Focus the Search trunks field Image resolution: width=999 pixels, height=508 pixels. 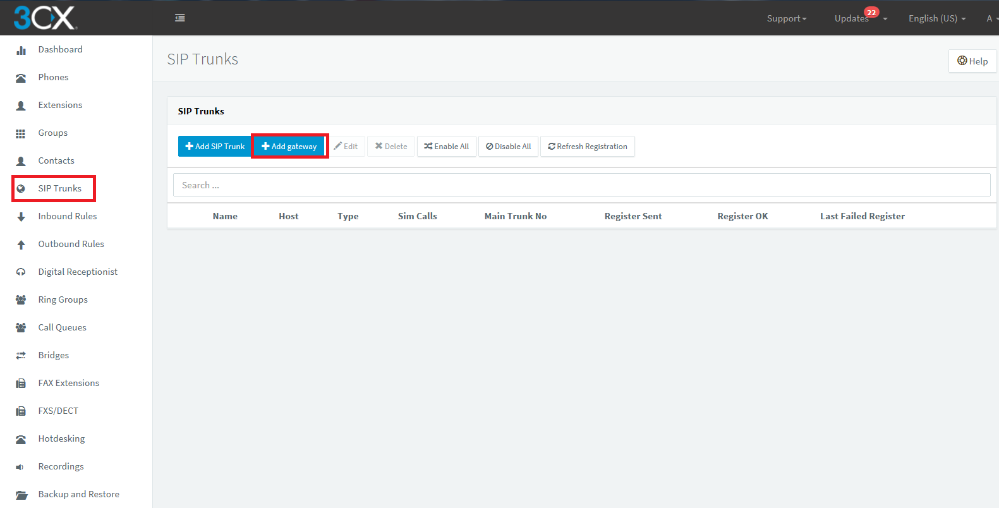click(x=581, y=185)
